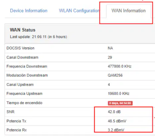Click the Canal Downstream label

click(22, 57)
